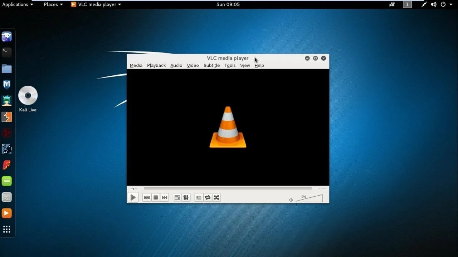The height and width of the screenshot is (257, 458).
Task: Show all applications grid
Action: coord(7,229)
